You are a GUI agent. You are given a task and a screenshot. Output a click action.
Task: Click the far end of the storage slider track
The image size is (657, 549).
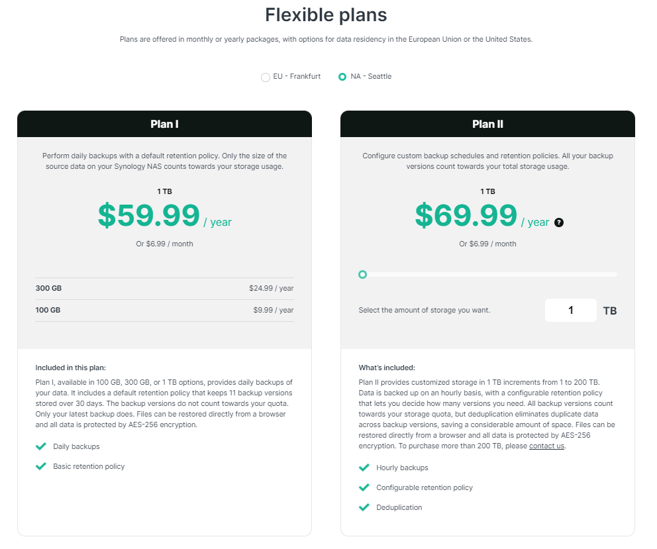615,274
